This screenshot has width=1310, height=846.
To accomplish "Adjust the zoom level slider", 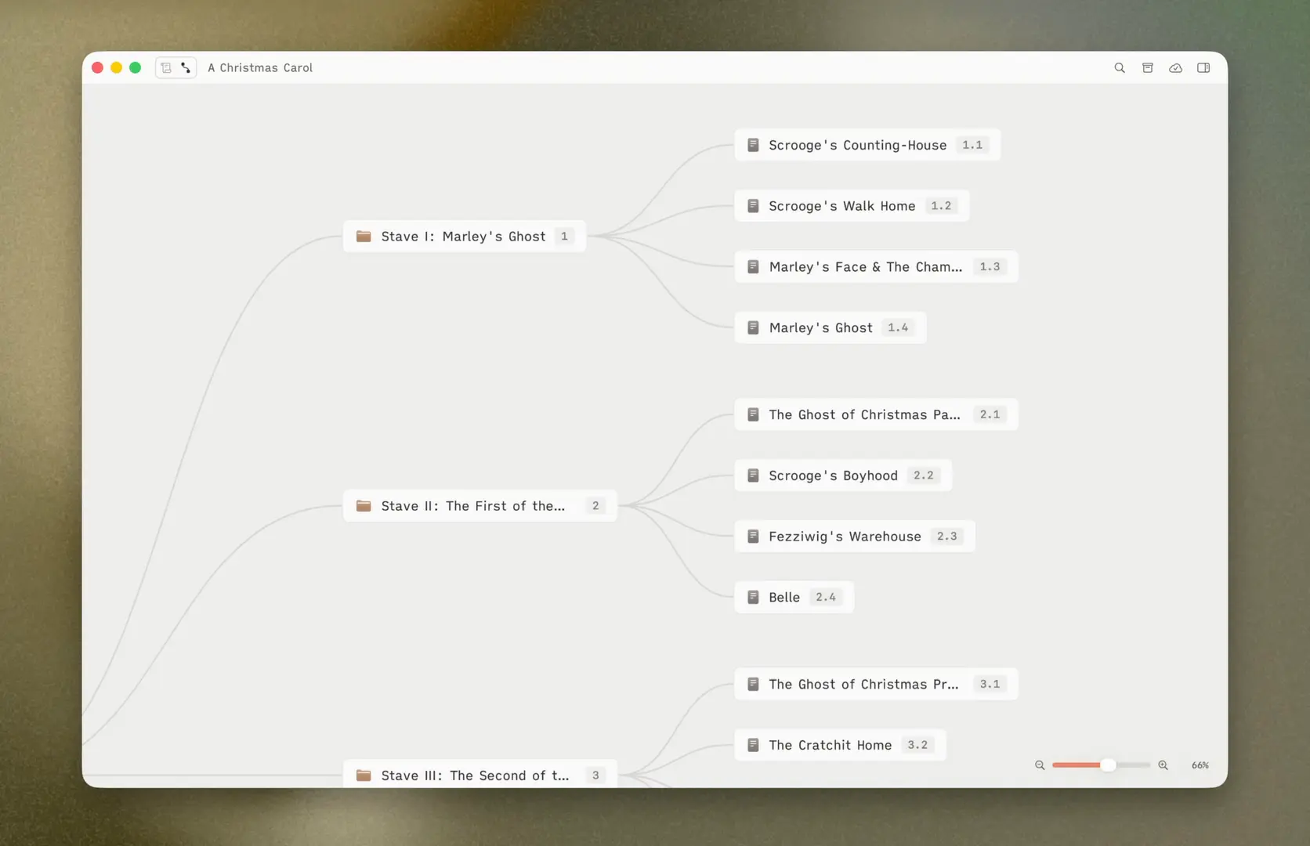I will [x=1107, y=765].
